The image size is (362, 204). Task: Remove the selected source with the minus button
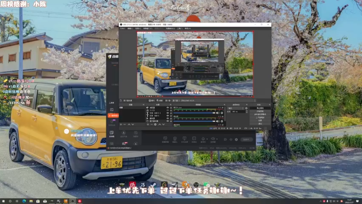tap(152, 124)
